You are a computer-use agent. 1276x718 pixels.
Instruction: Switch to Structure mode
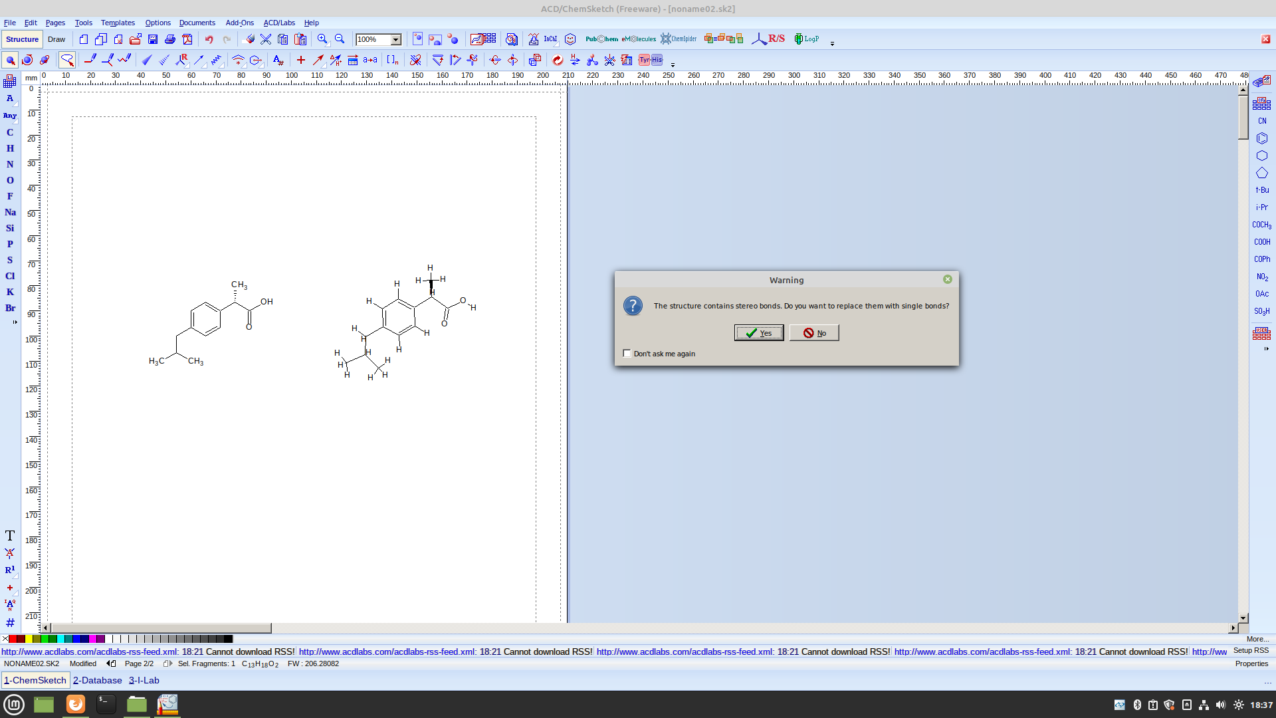23,39
